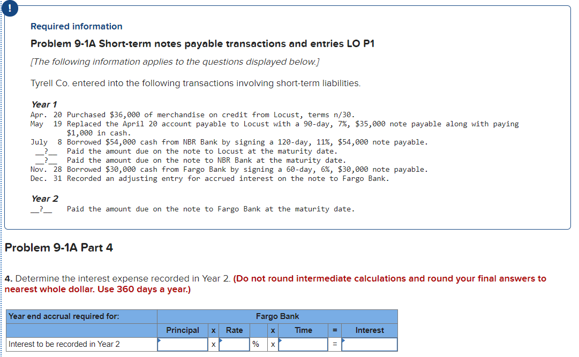Image resolution: width=579 pixels, height=357 pixels.
Task: Click the blue triangle marker in Principal cell
Action: [x=159, y=340]
